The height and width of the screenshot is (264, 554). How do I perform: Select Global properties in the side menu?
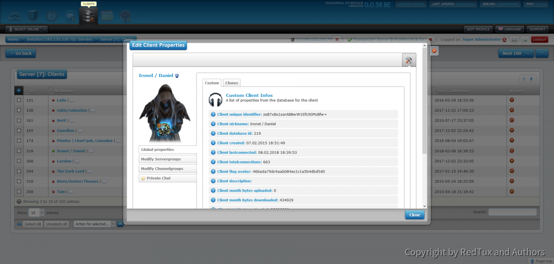coord(168,150)
